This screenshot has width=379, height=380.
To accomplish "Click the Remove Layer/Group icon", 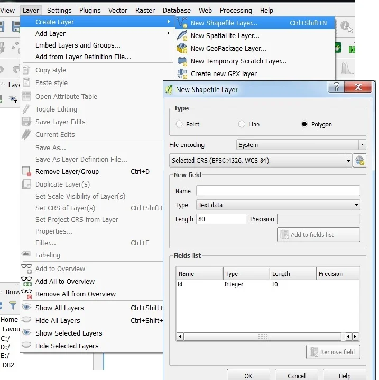I will pos(26,172).
